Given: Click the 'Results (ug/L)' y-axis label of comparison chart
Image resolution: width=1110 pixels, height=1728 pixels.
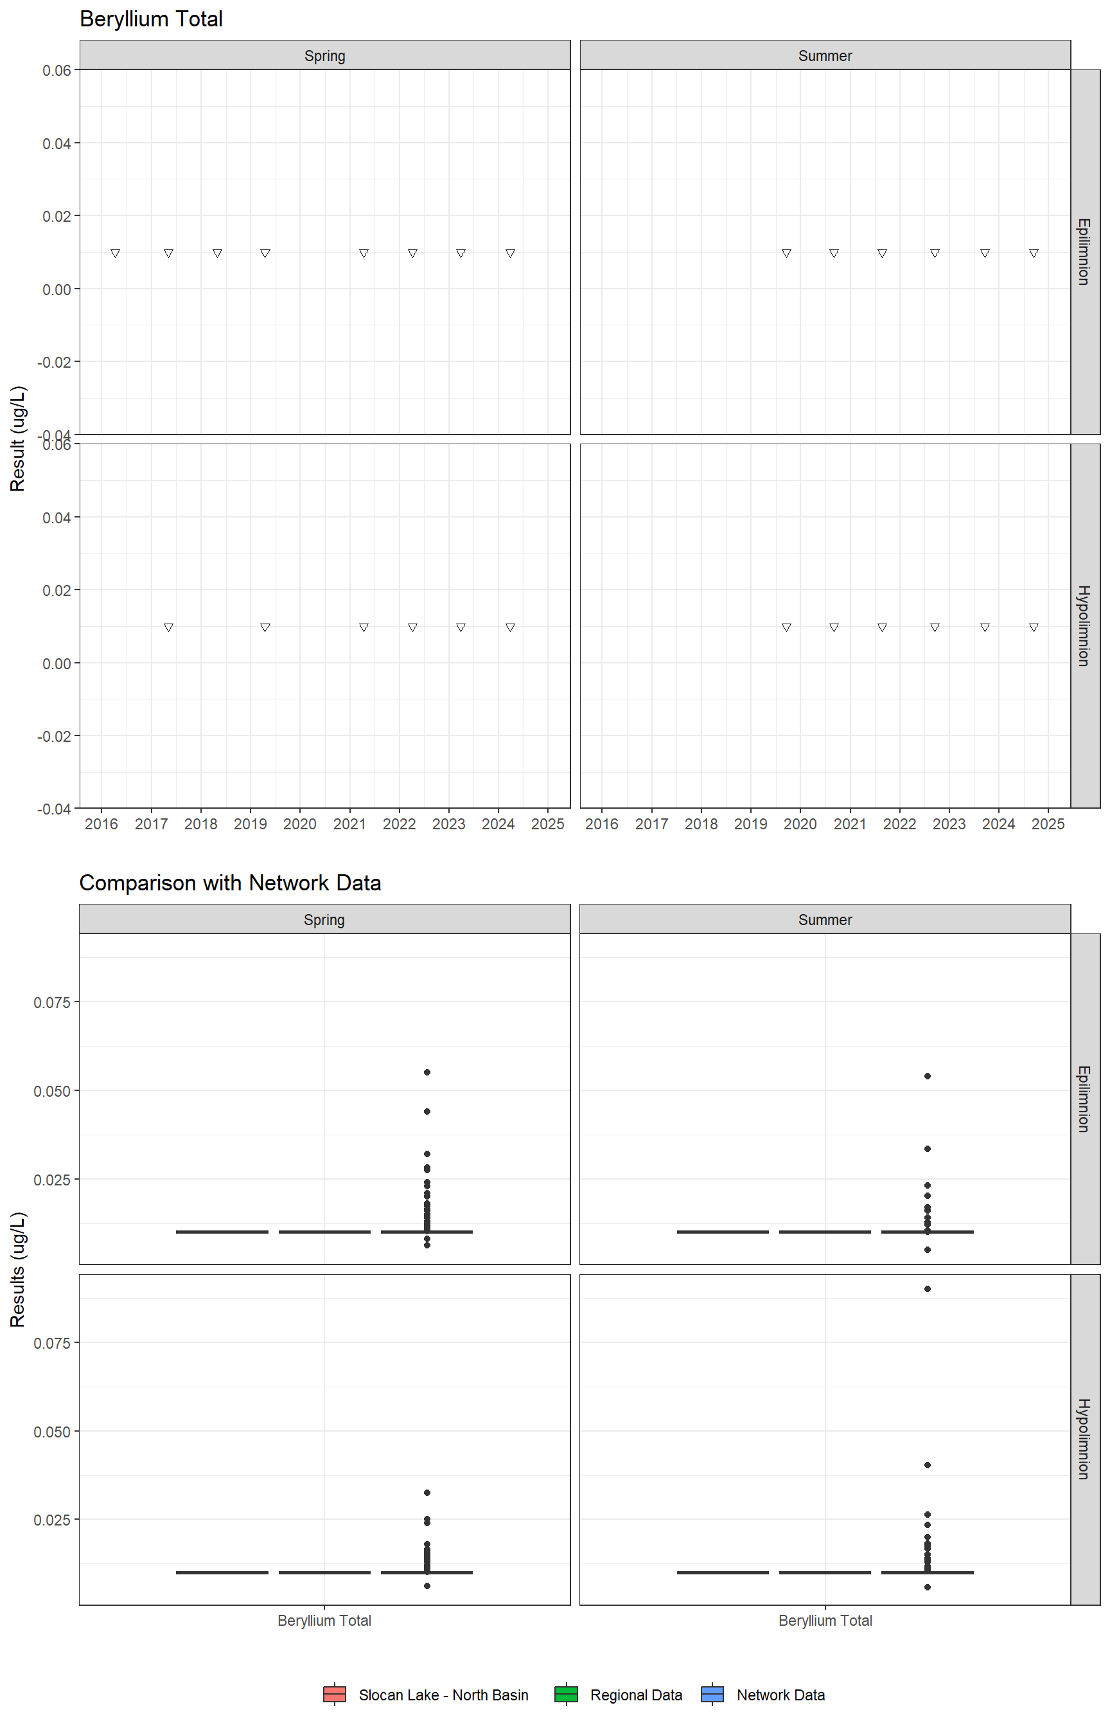Looking at the screenshot, I should [x=18, y=1269].
